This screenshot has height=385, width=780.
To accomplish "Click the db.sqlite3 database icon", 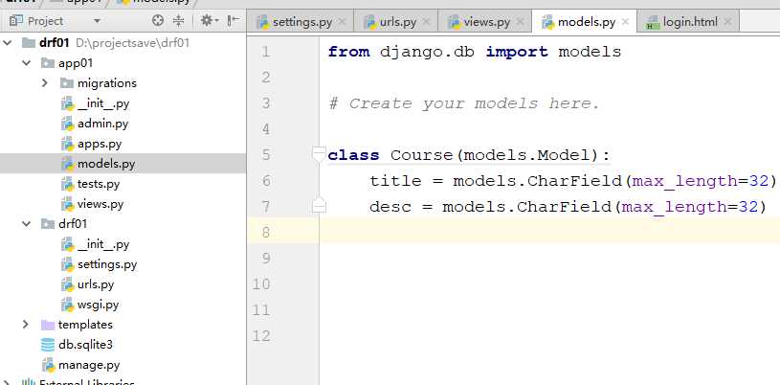I will 48,345.
